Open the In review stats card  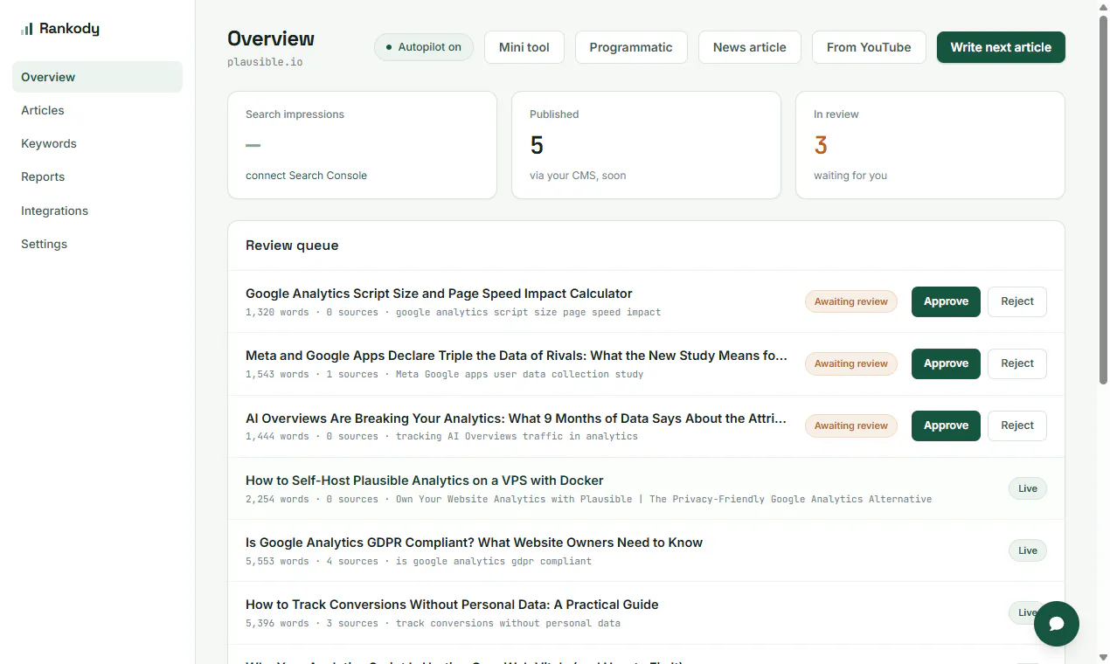pos(930,145)
